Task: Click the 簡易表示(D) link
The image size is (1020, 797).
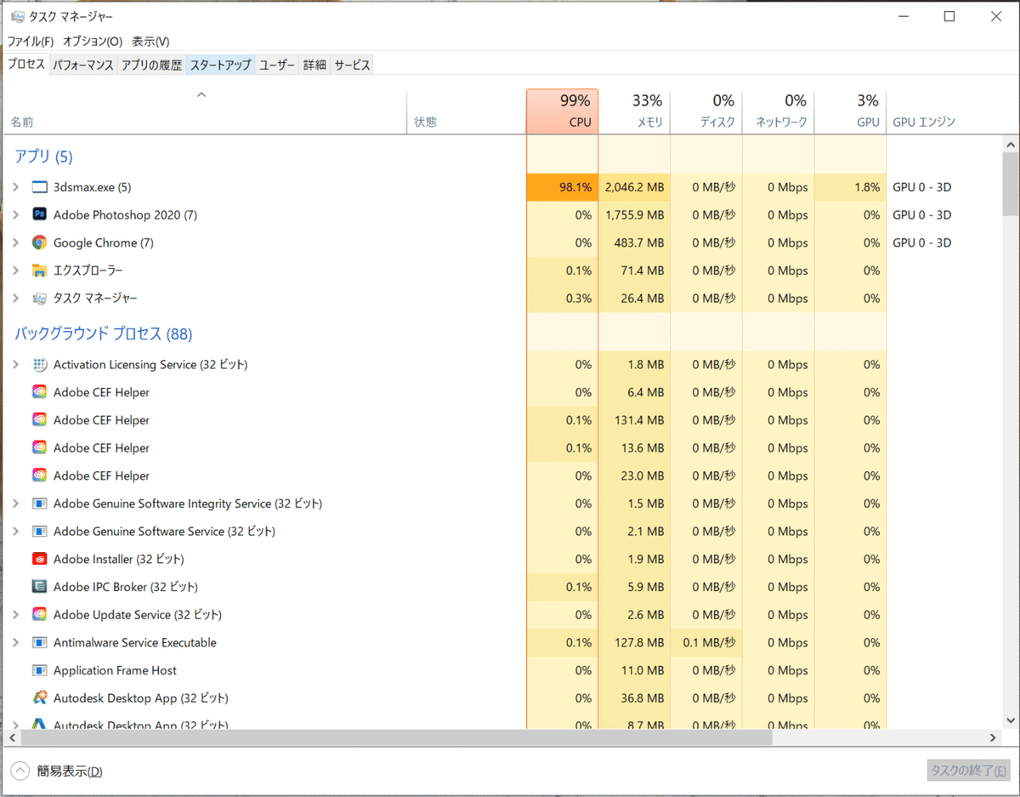Action: tap(70, 771)
